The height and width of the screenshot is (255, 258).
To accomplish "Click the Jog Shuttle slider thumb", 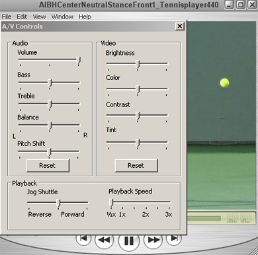I will [58, 203].
